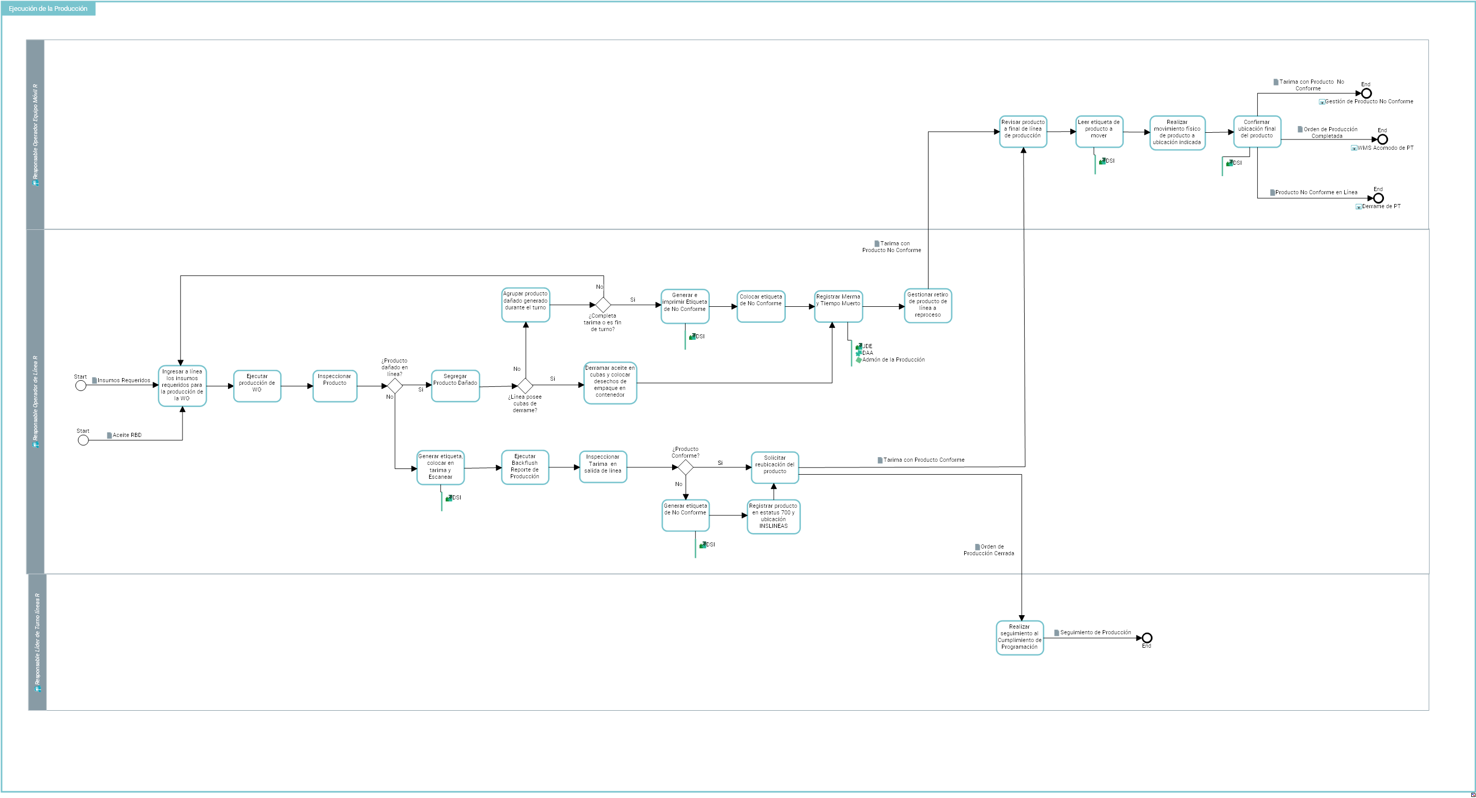
Task: Select 'Confirmar ubicación final del producto' task
Action: (x=1257, y=132)
